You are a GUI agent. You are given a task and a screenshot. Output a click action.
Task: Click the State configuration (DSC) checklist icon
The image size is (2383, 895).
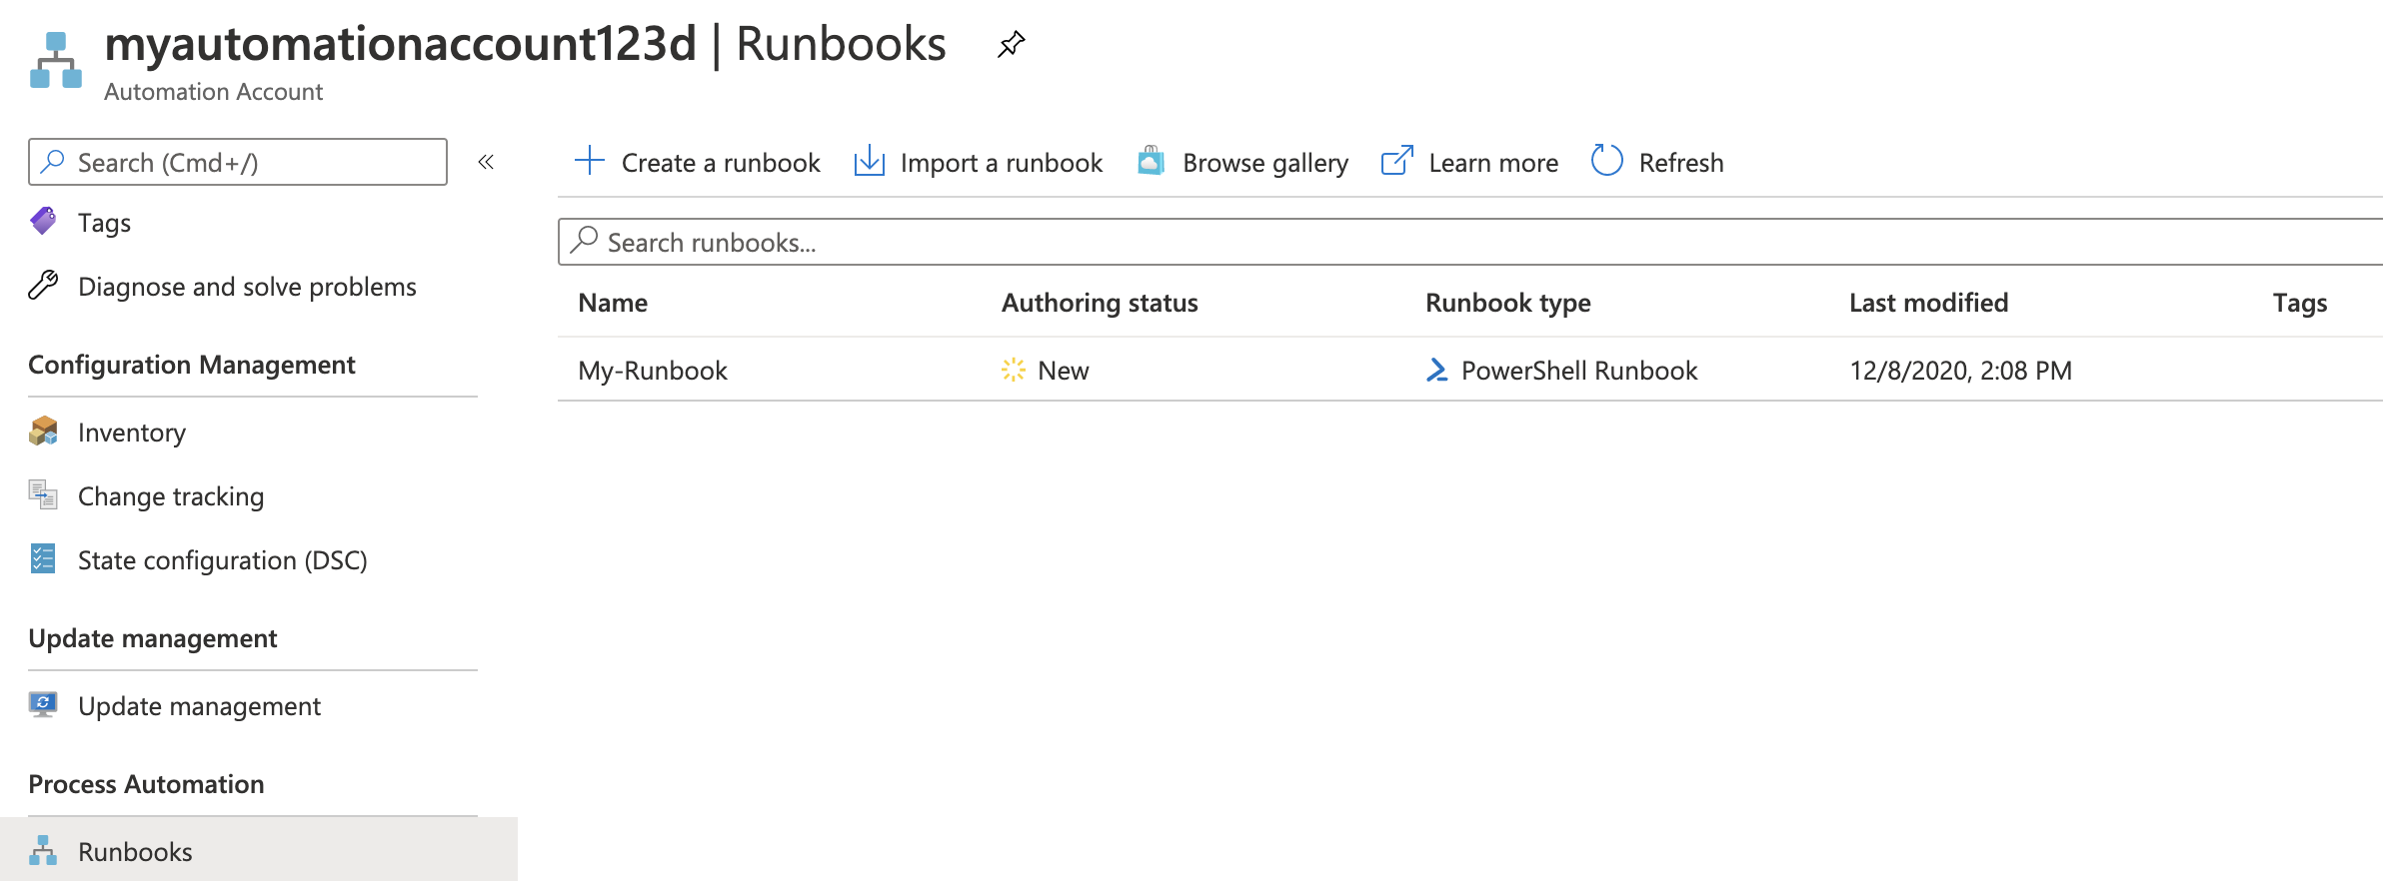tap(43, 559)
